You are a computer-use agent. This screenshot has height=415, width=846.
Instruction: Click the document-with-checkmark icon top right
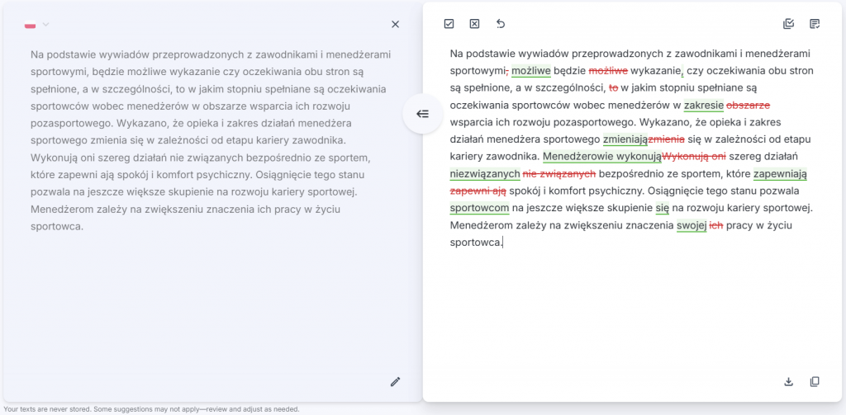(x=815, y=24)
